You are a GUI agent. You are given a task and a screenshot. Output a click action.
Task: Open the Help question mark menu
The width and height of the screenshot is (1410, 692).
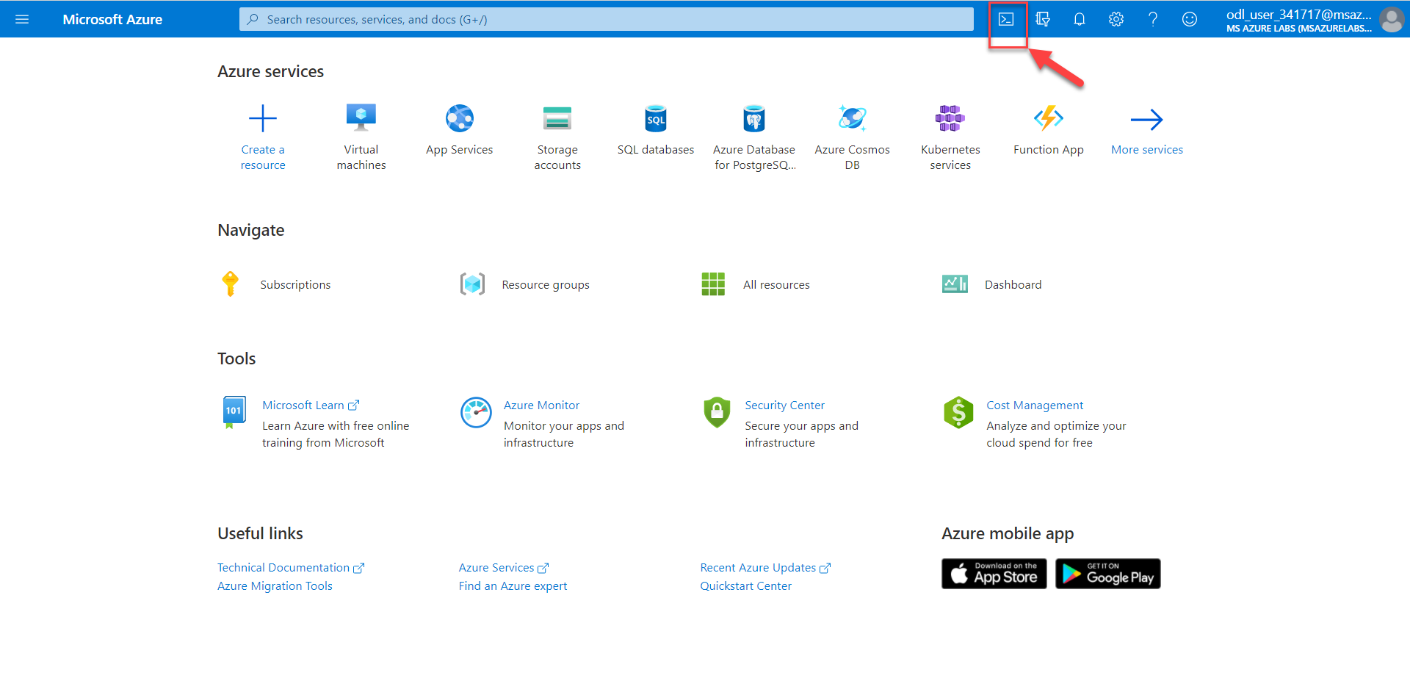(1153, 19)
